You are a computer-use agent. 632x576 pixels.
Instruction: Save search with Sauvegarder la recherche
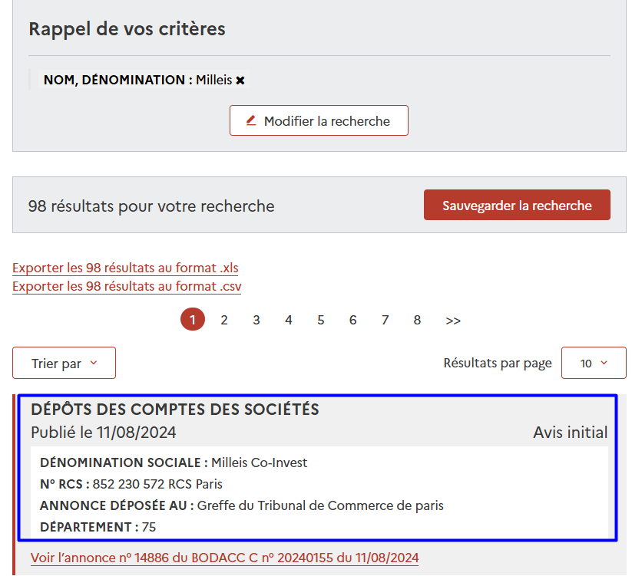coord(517,206)
